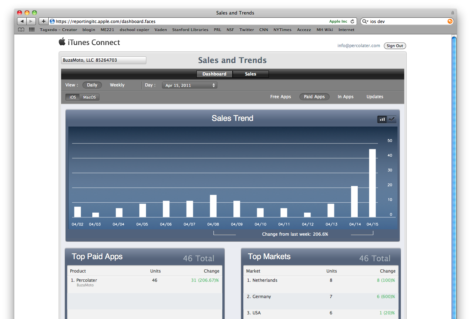
Task: Open the blogin bookmark
Action: (89, 30)
